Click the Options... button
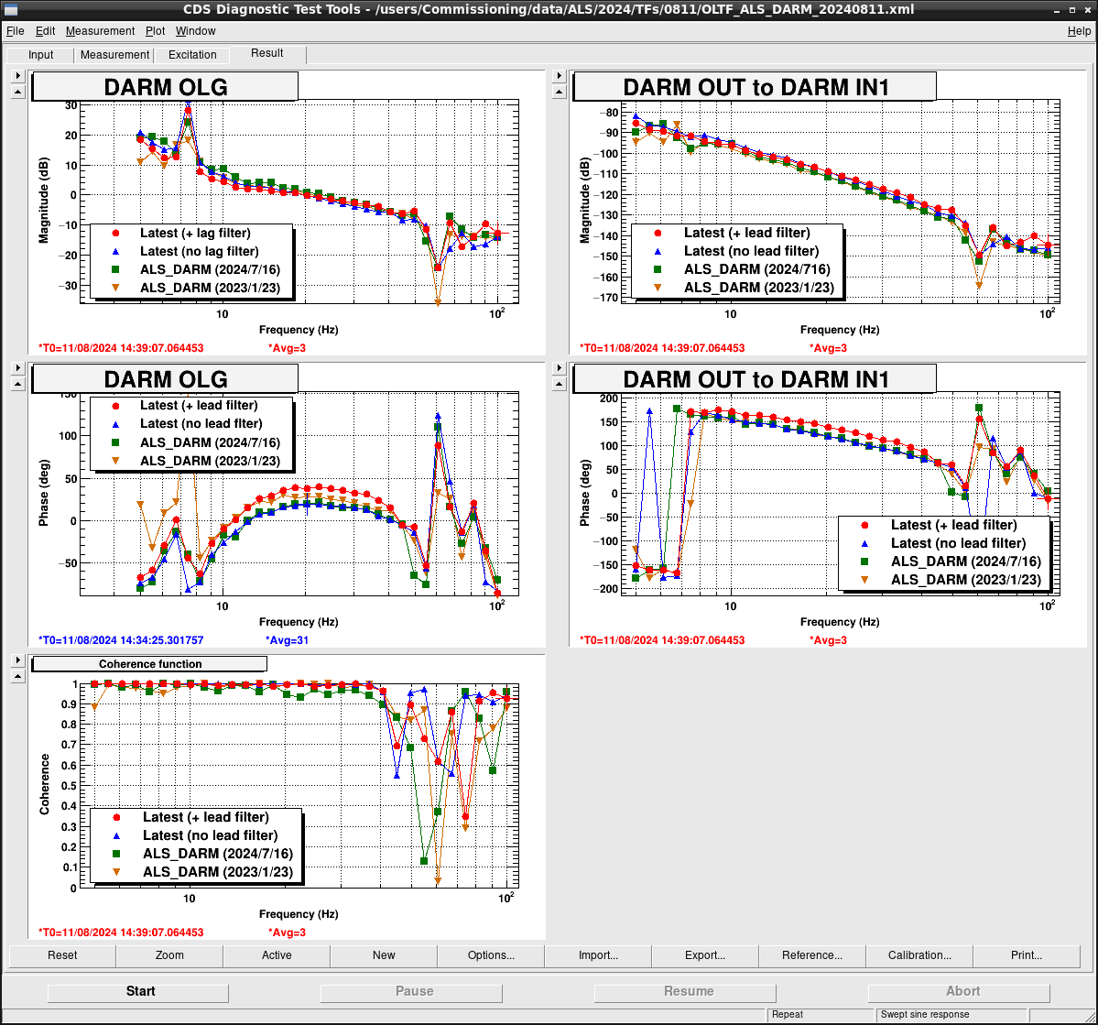The image size is (1098, 1025). pyautogui.click(x=491, y=955)
